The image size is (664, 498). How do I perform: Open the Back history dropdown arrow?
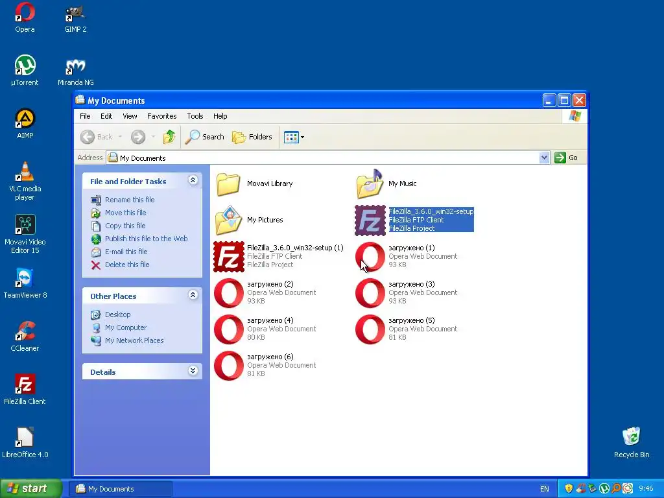tap(121, 137)
